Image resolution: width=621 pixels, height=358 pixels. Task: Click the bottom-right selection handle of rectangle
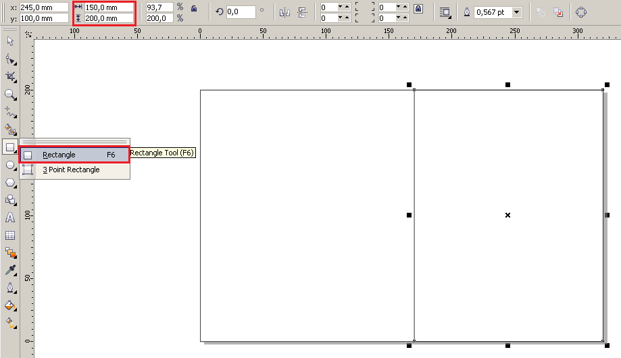(607, 346)
